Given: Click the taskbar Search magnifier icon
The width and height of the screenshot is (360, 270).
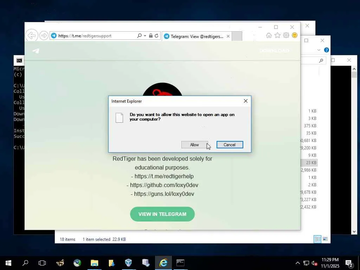Looking at the screenshot, I should 25,263.
